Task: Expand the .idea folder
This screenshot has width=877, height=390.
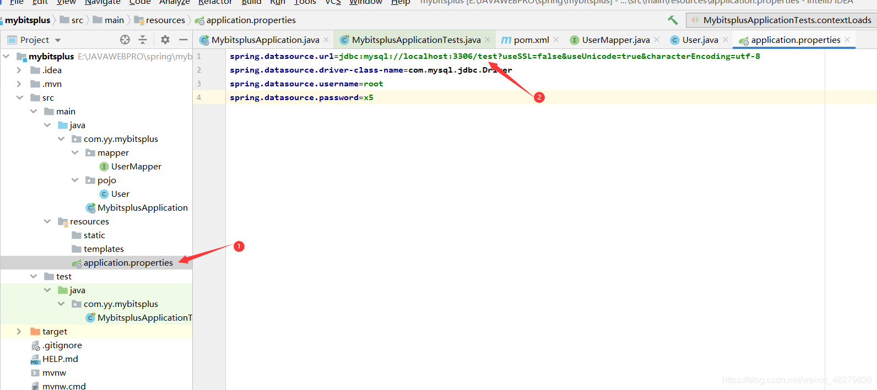Action: click(x=19, y=70)
